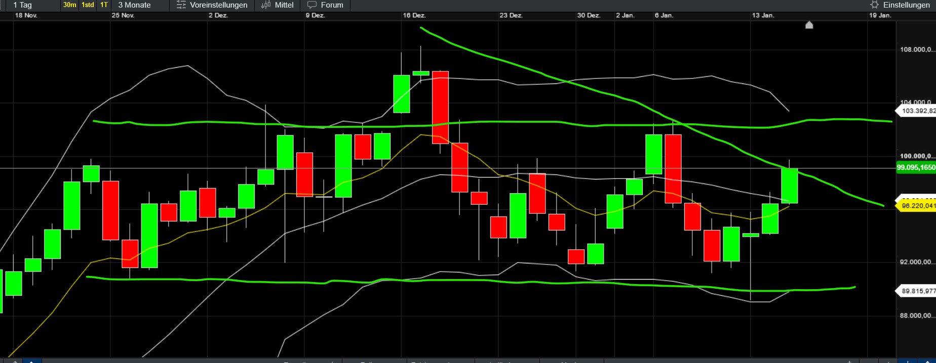Viewport: 936px width, 363px height.
Task: Click the speech bubble Forum icon
Action: pos(312,5)
